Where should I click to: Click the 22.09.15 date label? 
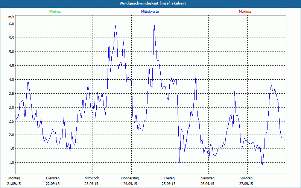(53, 184)
